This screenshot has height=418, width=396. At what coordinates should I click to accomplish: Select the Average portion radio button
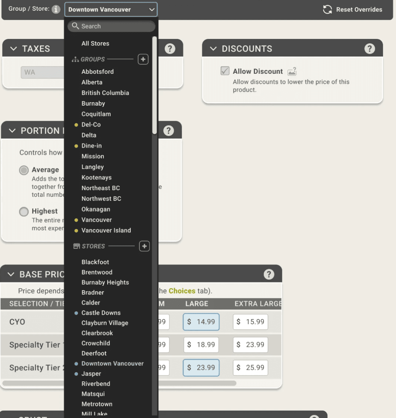coord(24,170)
